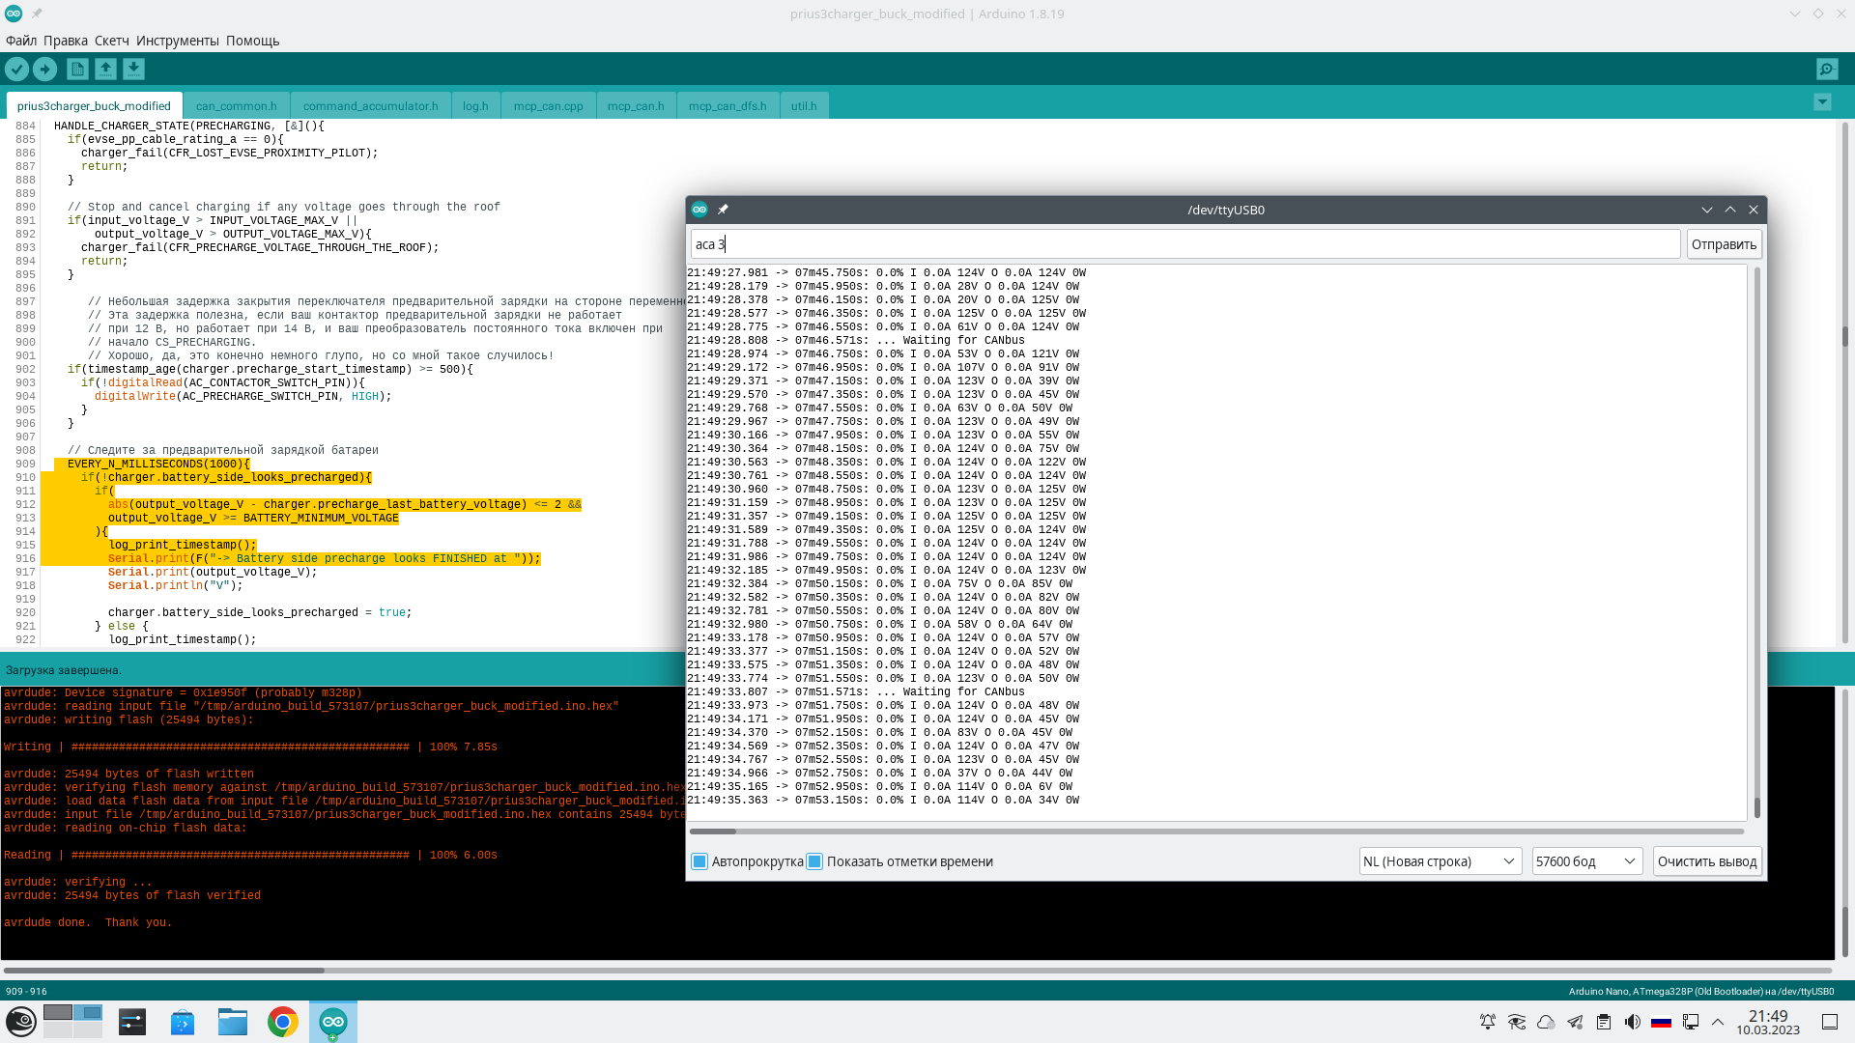Toggle the Автопрокрутка checkbox
Viewport: 1855px width, 1043px height.
tap(700, 861)
